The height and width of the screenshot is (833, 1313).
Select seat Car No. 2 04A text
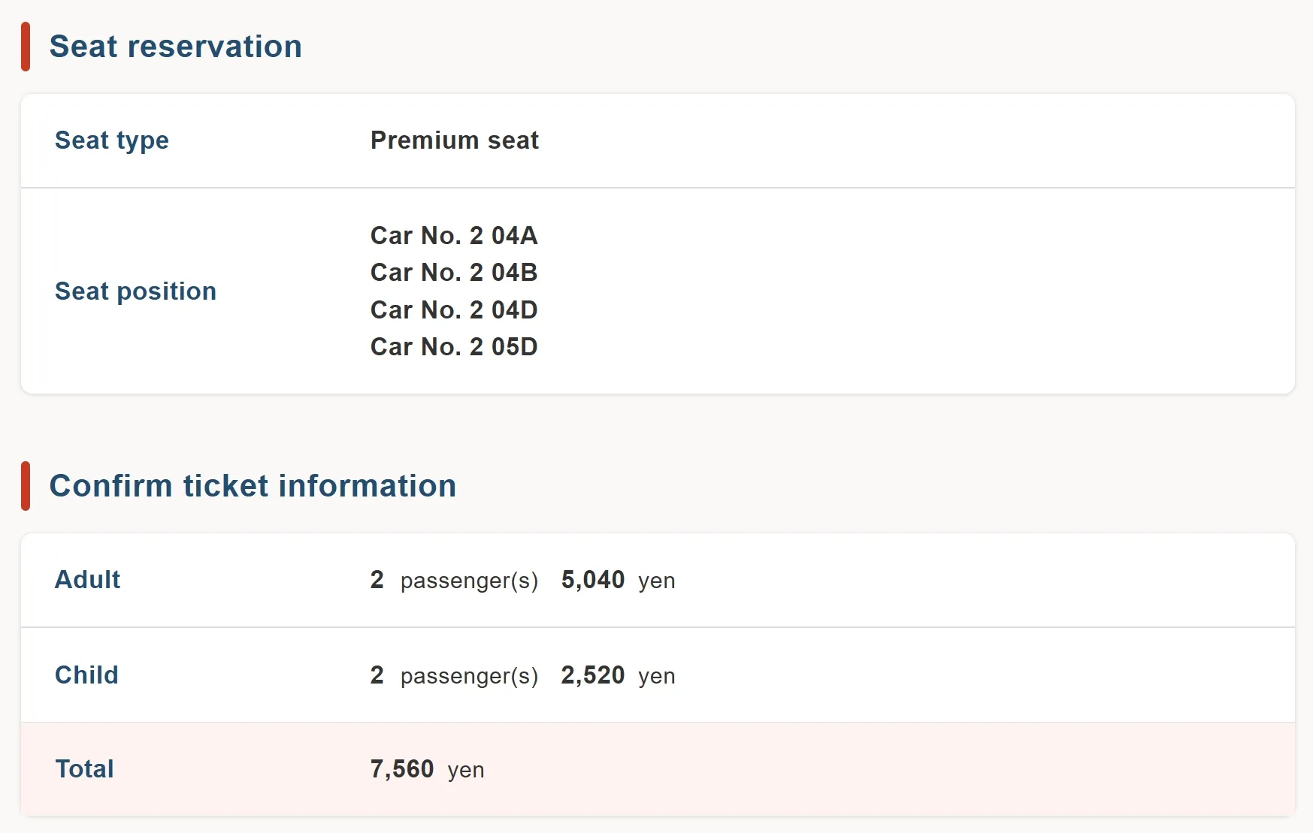454,236
